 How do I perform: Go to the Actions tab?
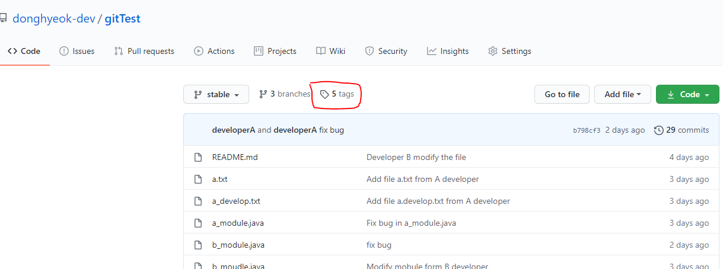(214, 51)
